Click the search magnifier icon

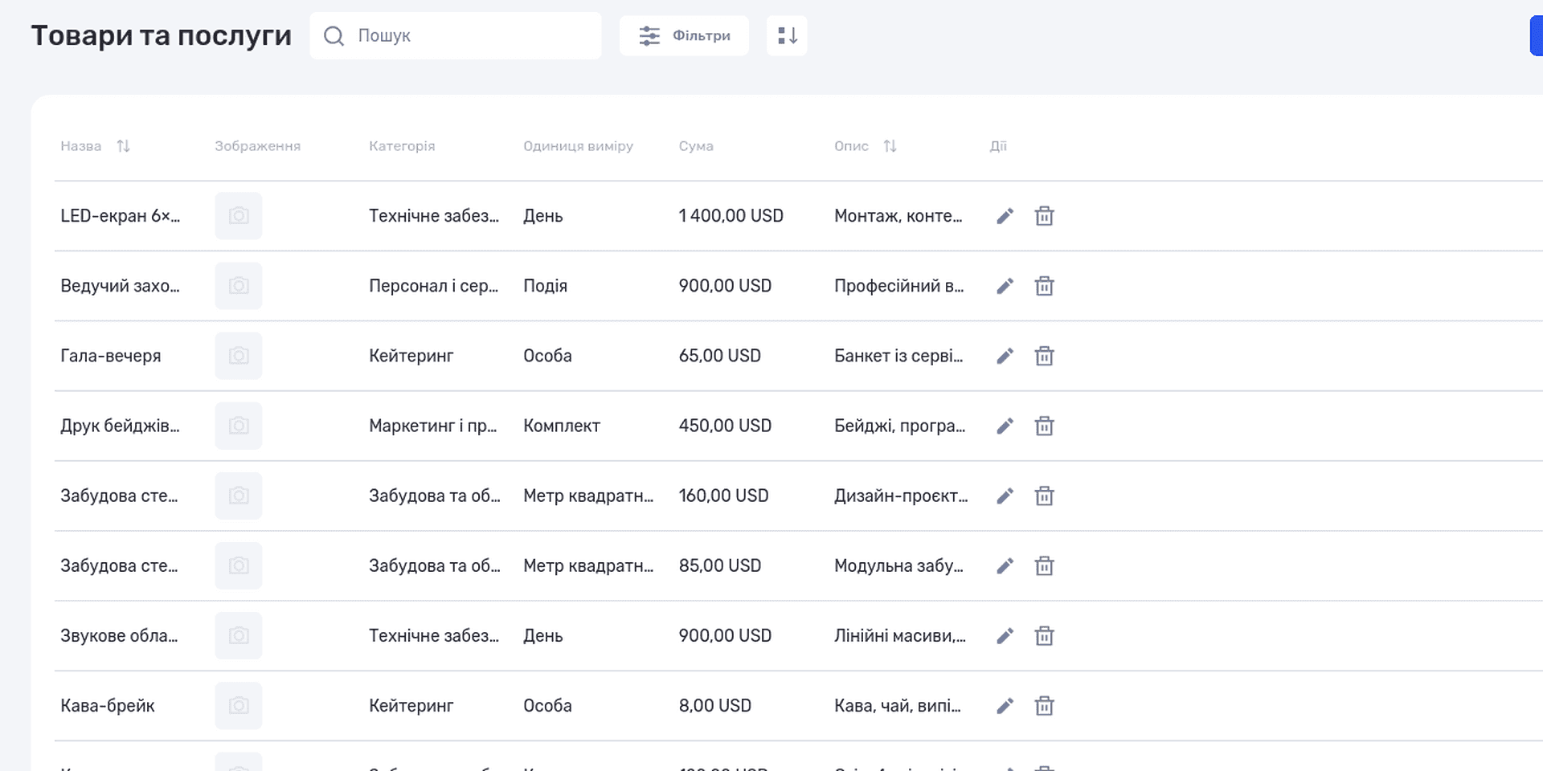(334, 35)
